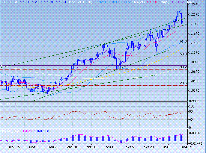This screenshot has height=153, width=206.
Task: Click 1.1420 on the price axis
Action: [195, 43]
